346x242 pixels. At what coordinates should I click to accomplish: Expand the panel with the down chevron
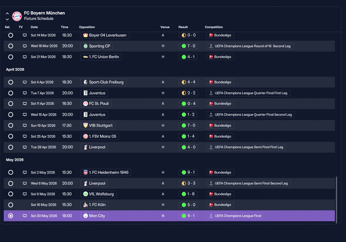click(7, 19)
